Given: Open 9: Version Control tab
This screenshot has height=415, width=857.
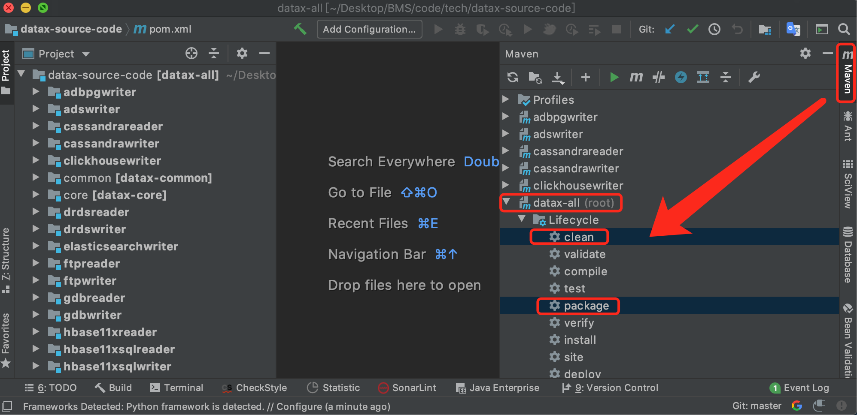Looking at the screenshot, I should pyautogui.click(x=610, y=388).
